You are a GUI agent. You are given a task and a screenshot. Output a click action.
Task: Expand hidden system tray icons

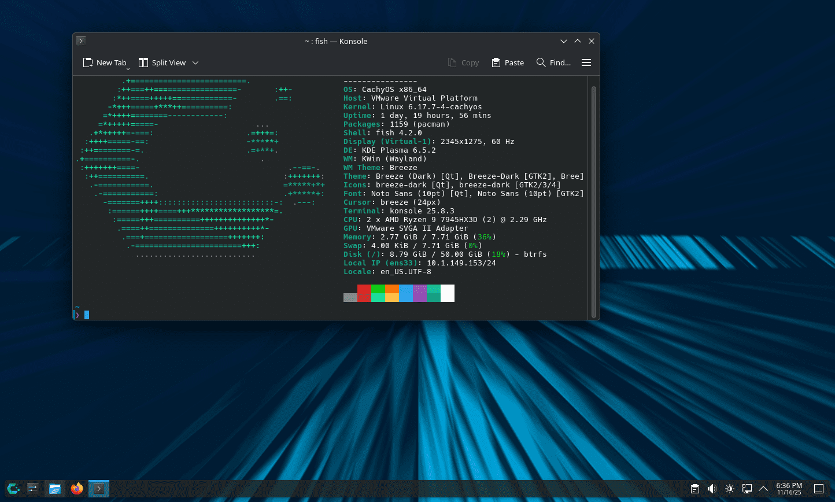[x=764, y=489]
